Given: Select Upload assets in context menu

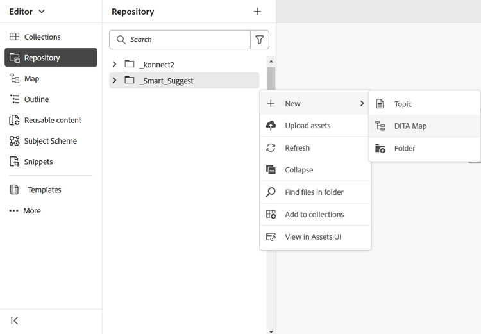Looking at the screenshot, I should coord(308,126).
